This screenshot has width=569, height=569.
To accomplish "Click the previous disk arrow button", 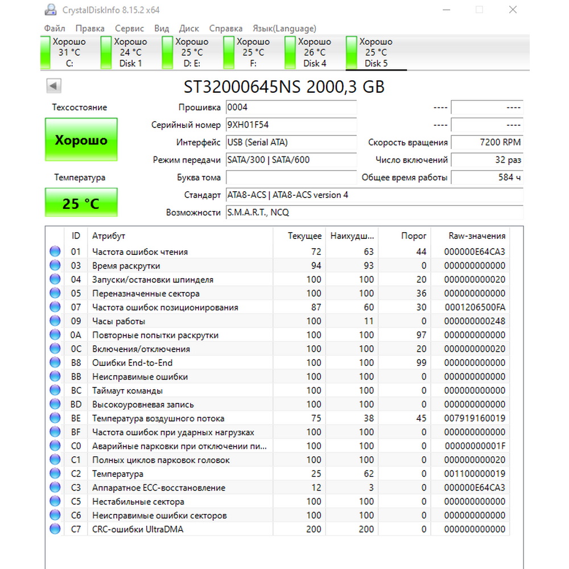I will [53, 86].
